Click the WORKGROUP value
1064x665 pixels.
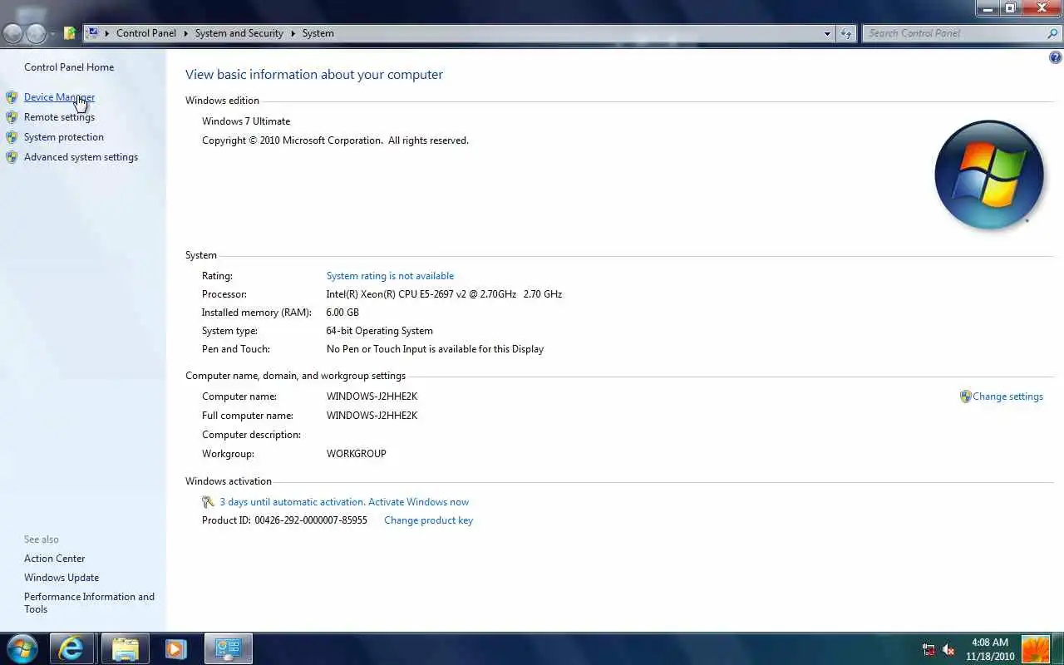(x=356, y=454)
